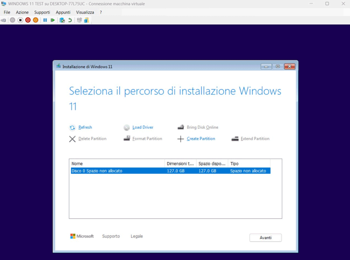Maximize the virtual machine connection window
The image size is (350, 260).
(x=327, y=3)
